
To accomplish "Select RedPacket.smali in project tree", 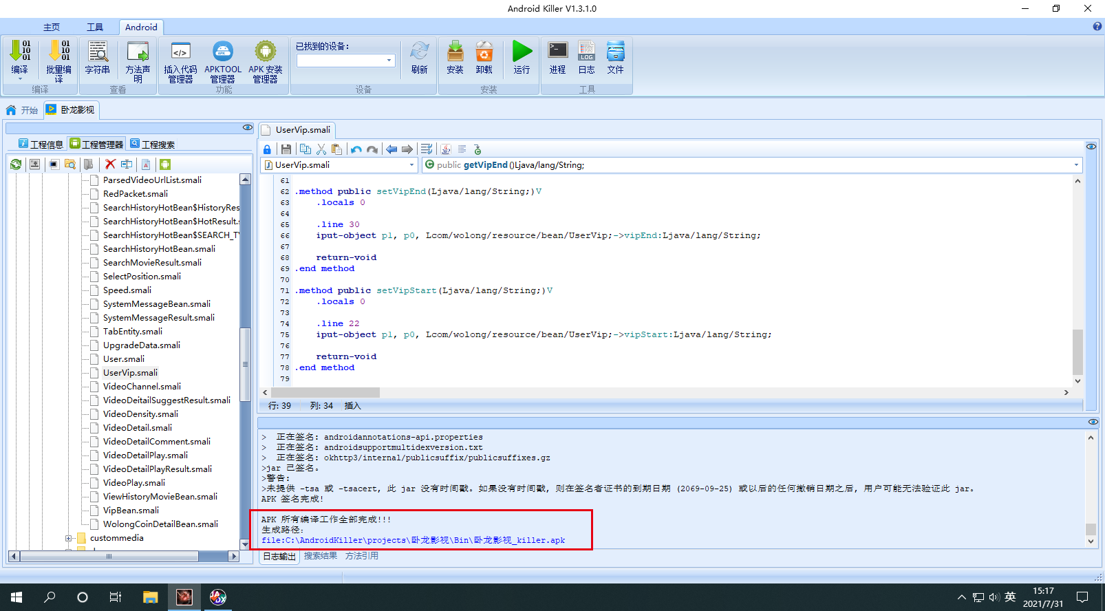I will click(136, 194).
